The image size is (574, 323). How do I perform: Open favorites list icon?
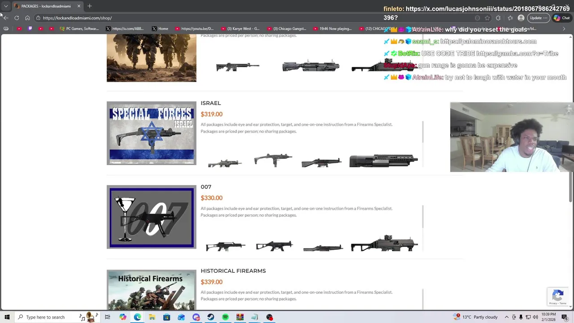[510, 18]
